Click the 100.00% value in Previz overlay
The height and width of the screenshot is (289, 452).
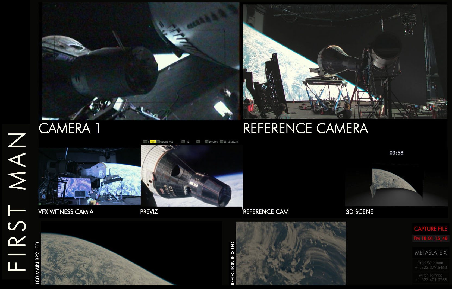213,142
